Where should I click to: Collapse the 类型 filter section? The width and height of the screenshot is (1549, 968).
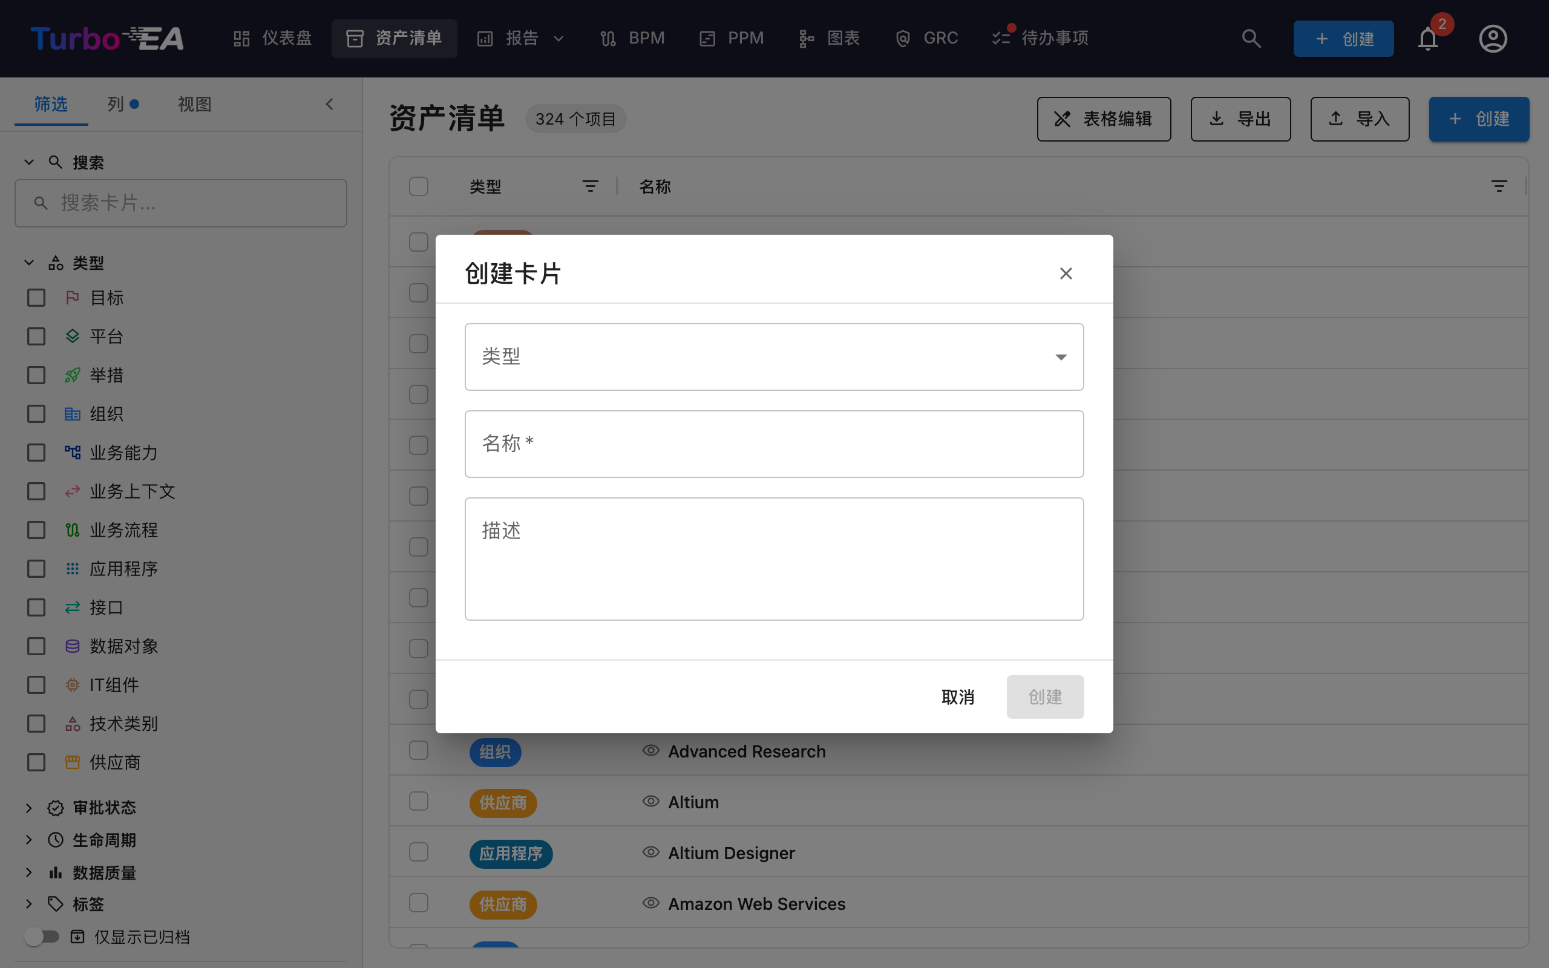point(29,263)
